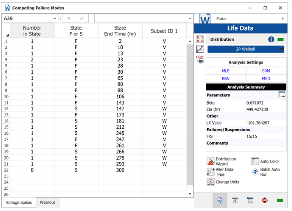Click the Weibull++ logo beside Main
This screenshot has width=292, height=211.
pyautogui.click(x=205, y=19)
